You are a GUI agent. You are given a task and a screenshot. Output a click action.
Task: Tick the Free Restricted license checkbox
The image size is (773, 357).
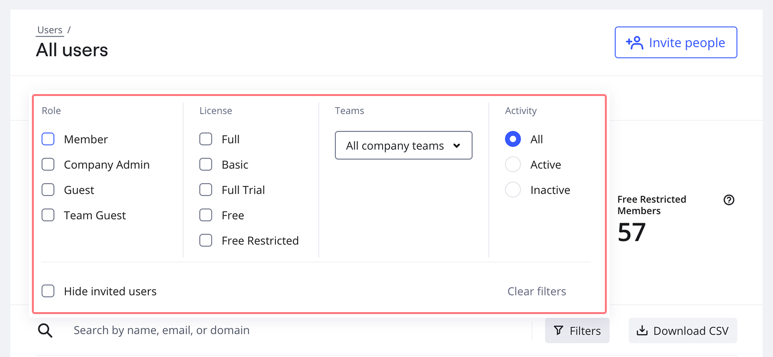[x=206, y=240]
